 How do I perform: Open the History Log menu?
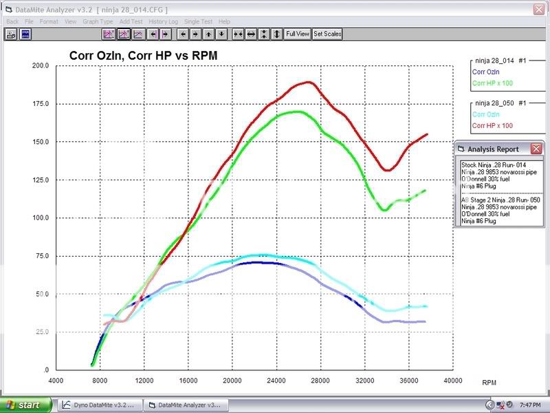pos(163,21)
